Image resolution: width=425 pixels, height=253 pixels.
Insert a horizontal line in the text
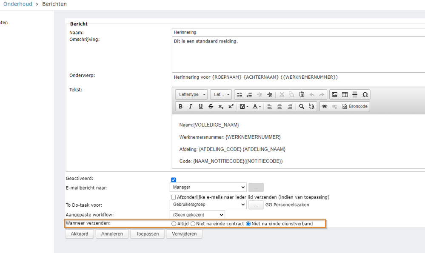tap(355, 94)
